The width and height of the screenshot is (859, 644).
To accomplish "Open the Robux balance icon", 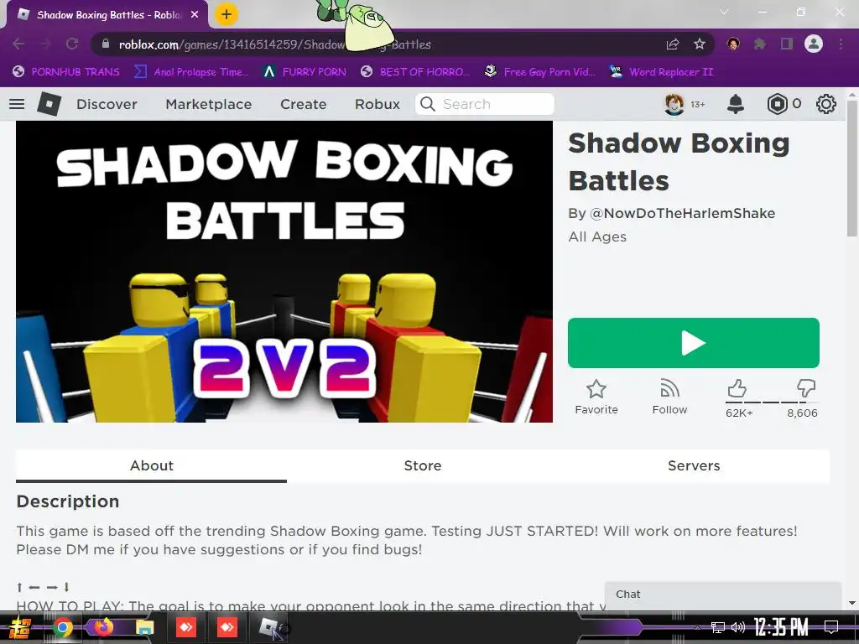I will [777, 104].
